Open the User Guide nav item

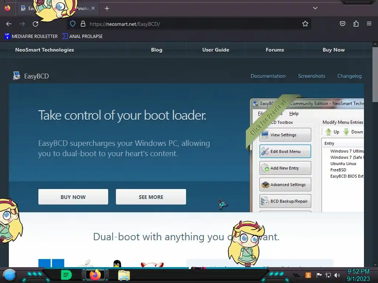click(x=216, y=50)
